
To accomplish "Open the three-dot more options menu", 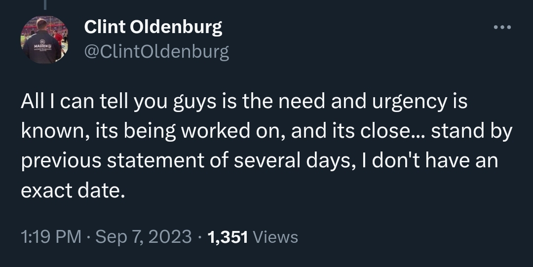I will point(503,27).
